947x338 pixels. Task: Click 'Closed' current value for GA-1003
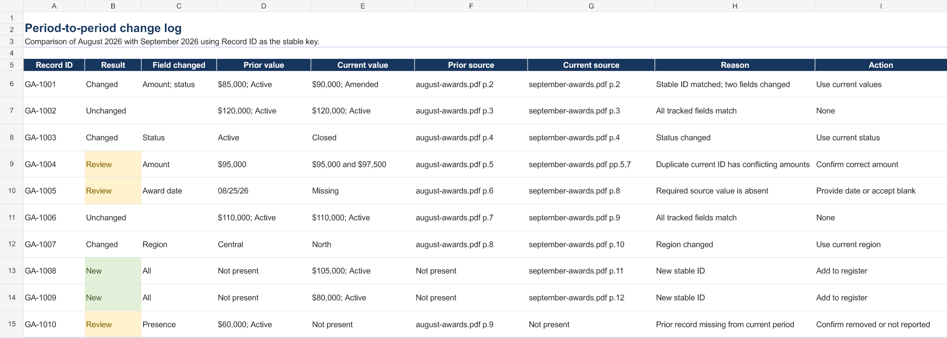click(x=363, y=137)
